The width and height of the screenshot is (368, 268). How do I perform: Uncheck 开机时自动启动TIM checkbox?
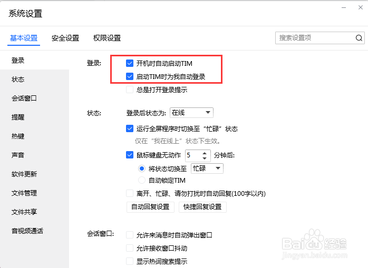(130, 63)
